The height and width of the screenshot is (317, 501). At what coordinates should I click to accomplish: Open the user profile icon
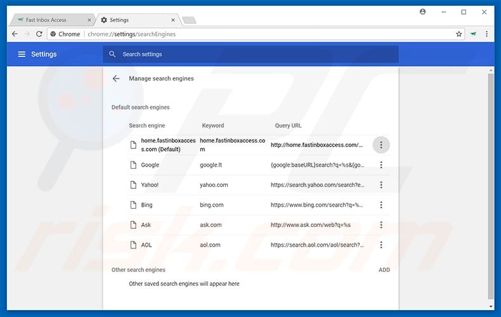pyautogui.click(x=422, y=12)
